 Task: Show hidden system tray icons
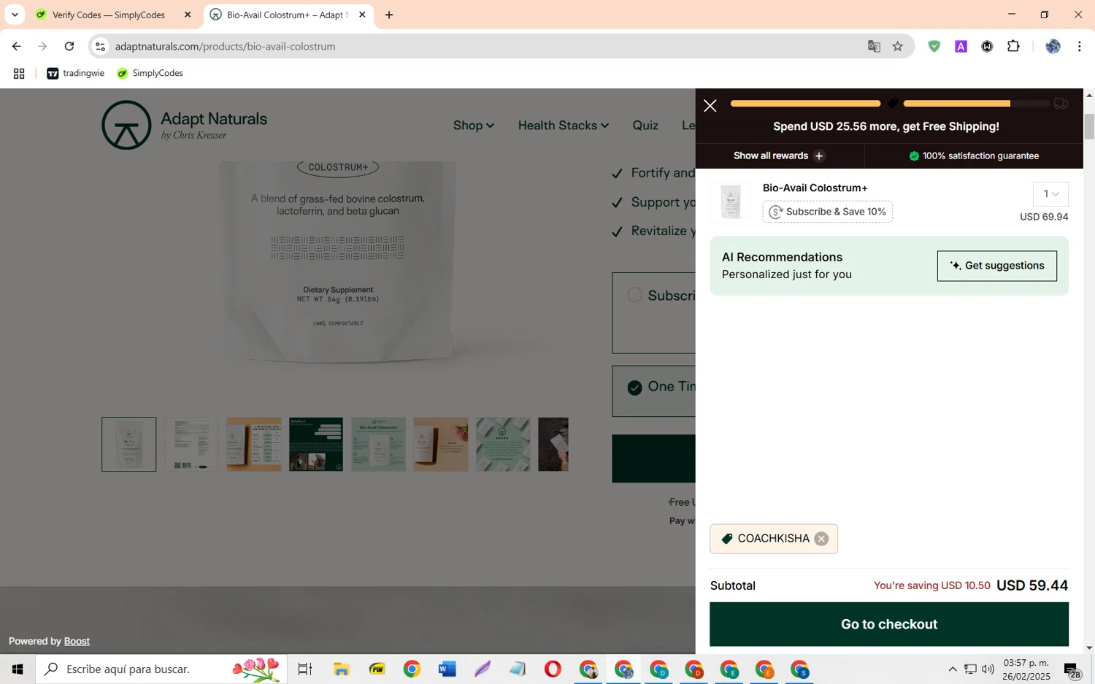tap(952, 669)
